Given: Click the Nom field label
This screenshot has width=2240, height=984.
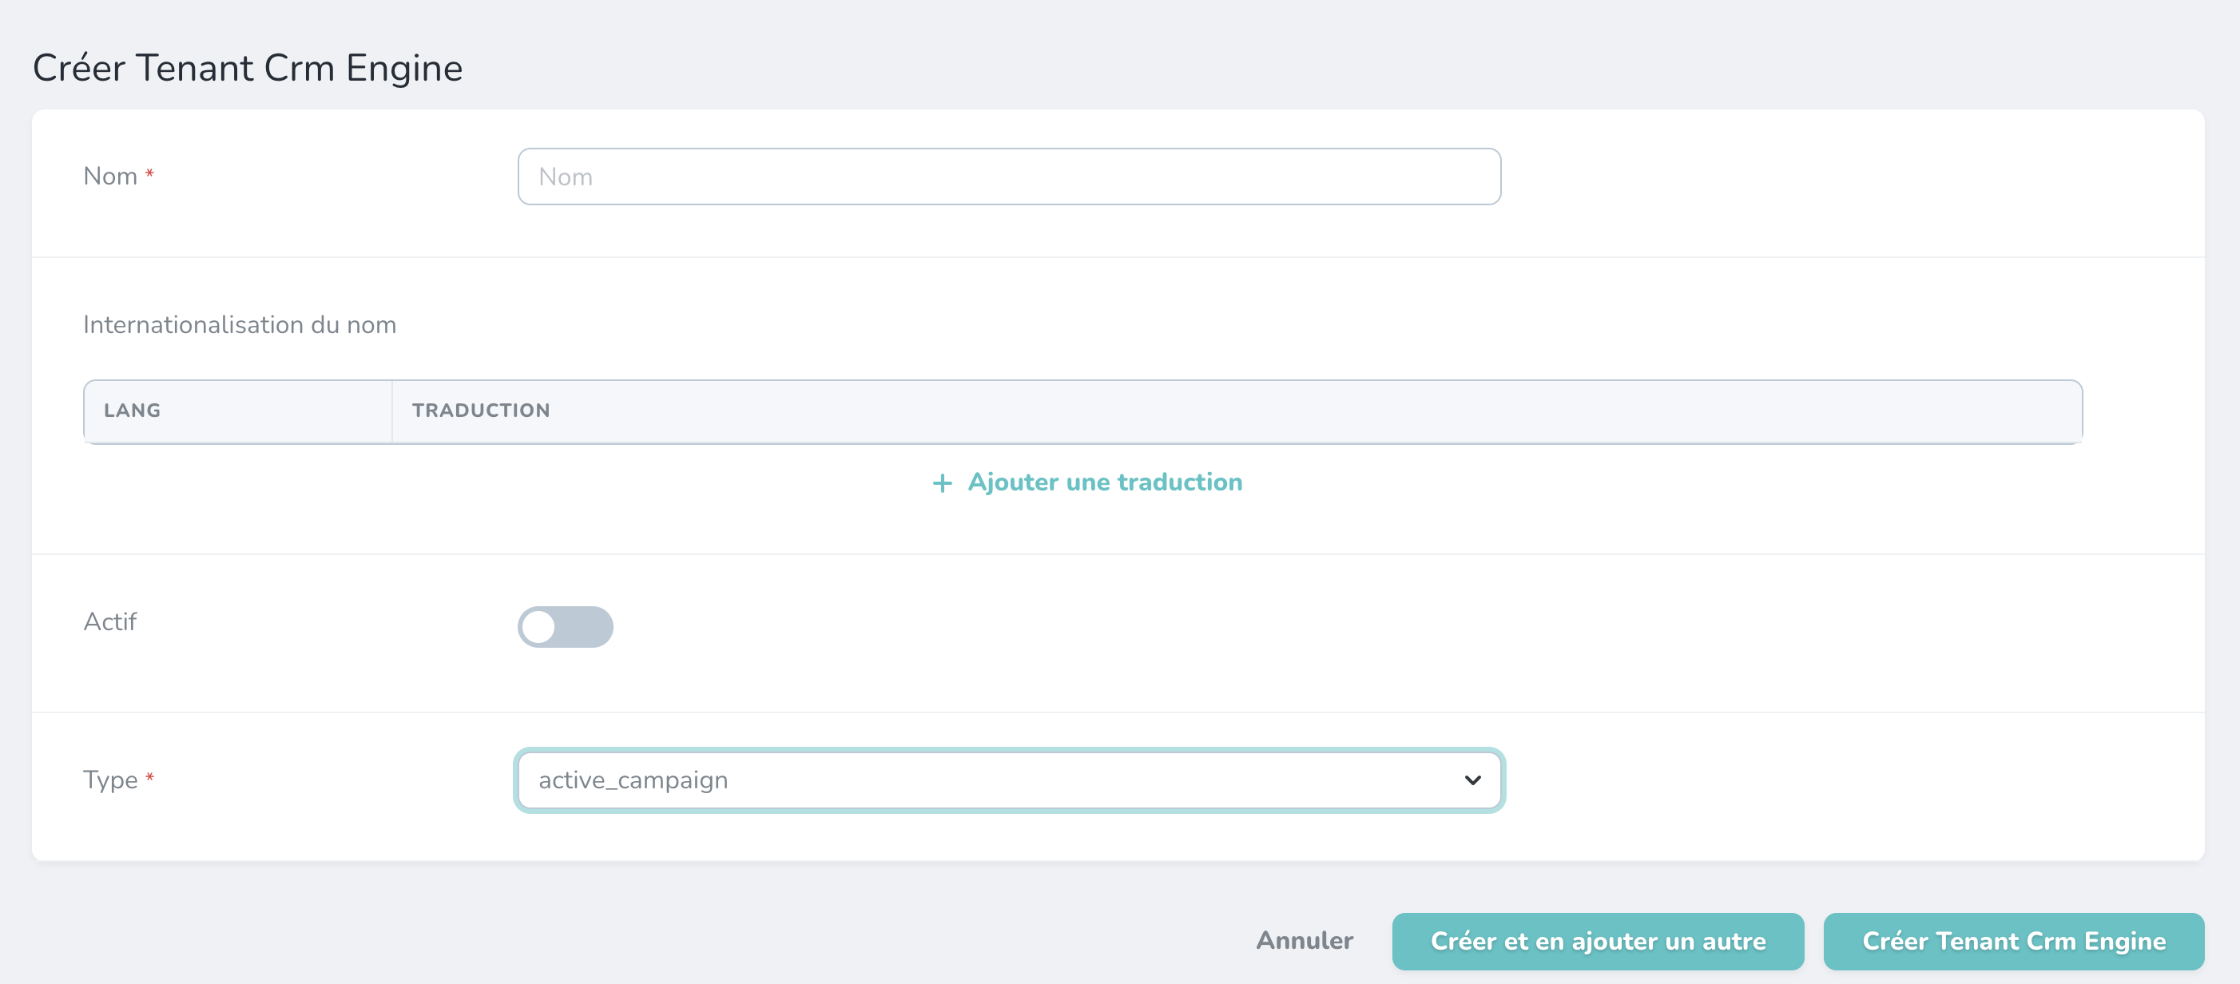Looking at the screenshot, I should (110, 177).
